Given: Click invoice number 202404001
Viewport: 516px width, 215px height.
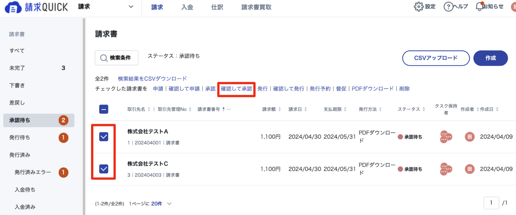Looking at the screenshot, I should point(148,143).
